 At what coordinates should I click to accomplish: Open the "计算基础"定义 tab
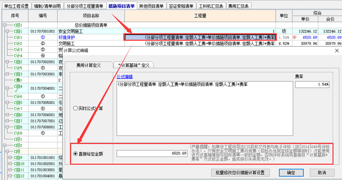(134, 65)
